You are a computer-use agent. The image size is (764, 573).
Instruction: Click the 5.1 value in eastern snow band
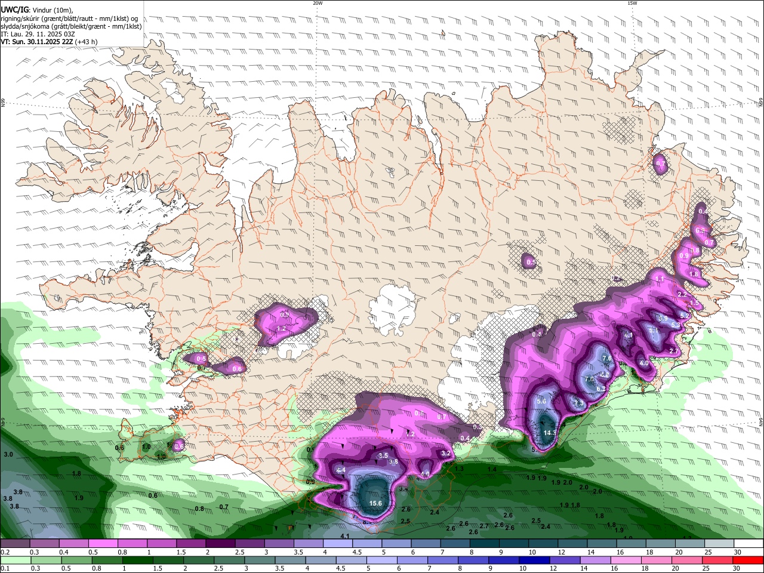click(654, 330)
